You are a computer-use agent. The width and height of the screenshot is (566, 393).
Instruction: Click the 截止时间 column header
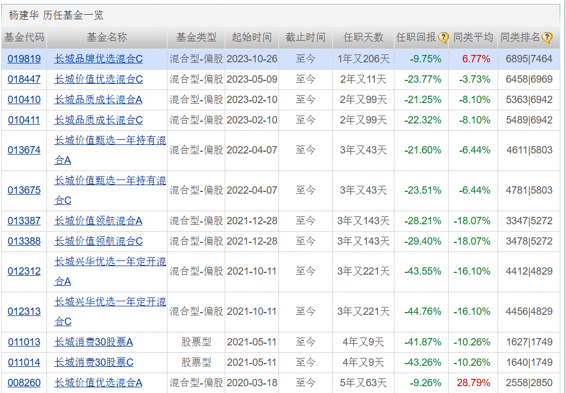pos(306,37)
